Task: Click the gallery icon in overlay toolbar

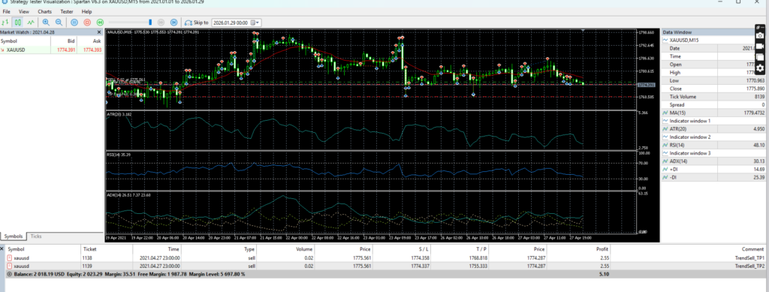Action: [x=760, y=57]
